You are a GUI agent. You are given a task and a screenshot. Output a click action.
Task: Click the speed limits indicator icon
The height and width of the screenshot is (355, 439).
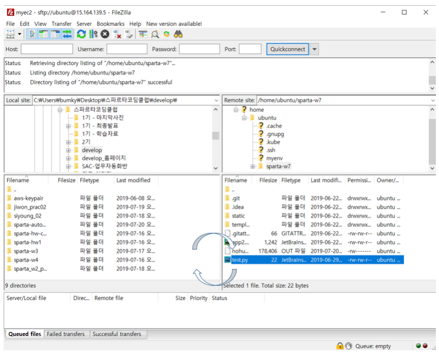click(348, 346)
